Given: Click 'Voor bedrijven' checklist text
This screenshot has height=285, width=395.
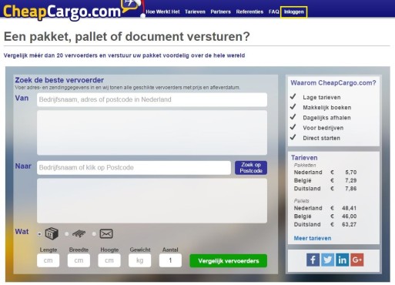Looking at the screenshot, I should coord(323,128).
